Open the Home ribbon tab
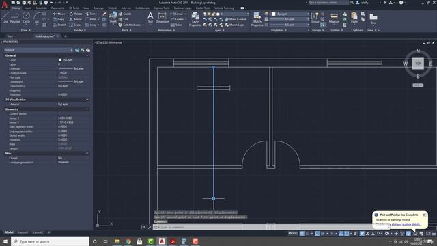Screen dimensions: 437x246 pos(16,8)
